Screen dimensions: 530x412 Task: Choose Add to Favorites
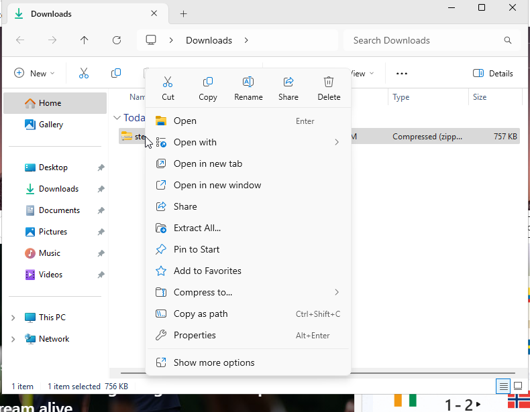[248, 271]
